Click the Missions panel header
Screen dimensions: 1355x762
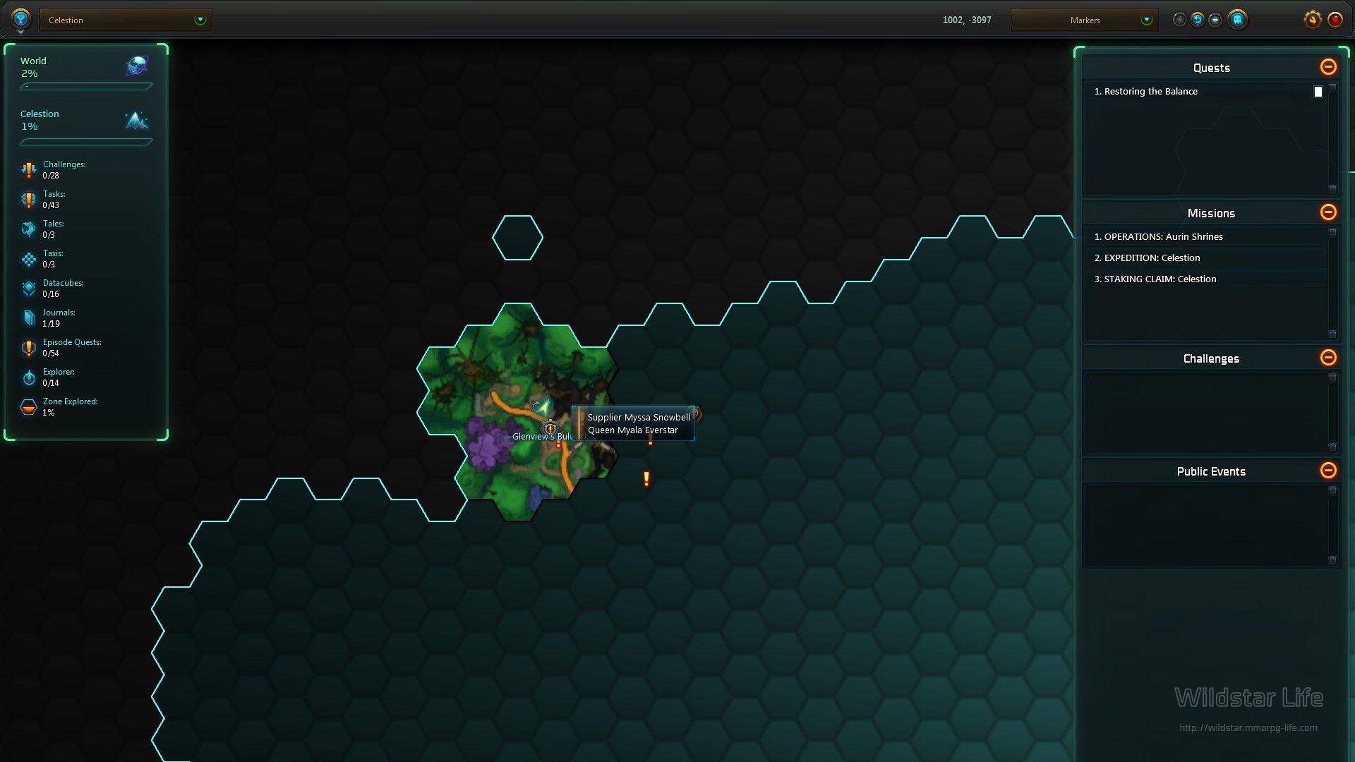(x=1211, y=213)
